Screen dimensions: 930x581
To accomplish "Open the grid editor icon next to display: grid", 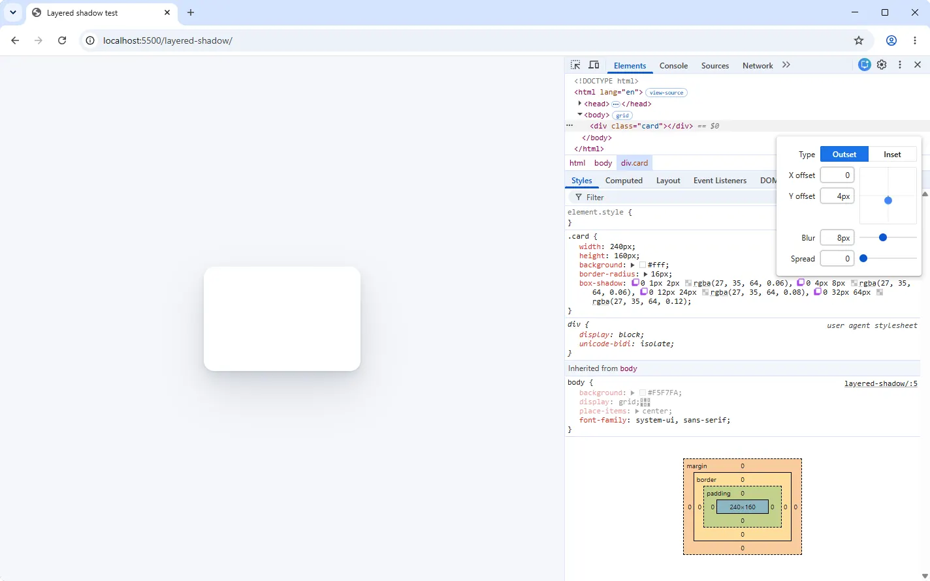I will point(645,402).
